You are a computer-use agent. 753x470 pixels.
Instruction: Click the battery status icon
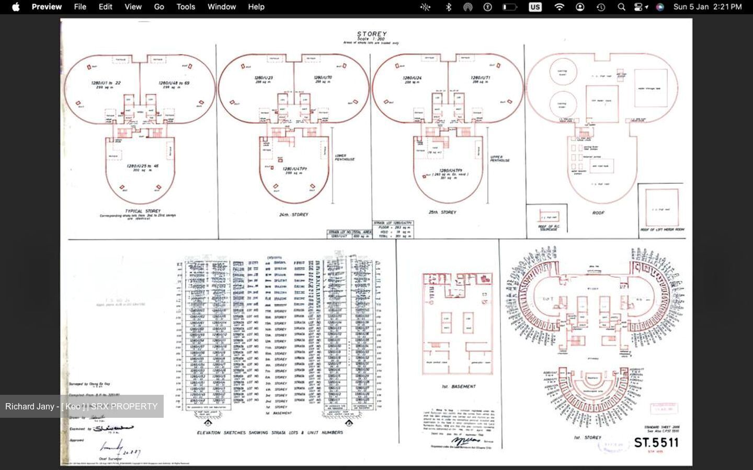[x=510, y=7]
